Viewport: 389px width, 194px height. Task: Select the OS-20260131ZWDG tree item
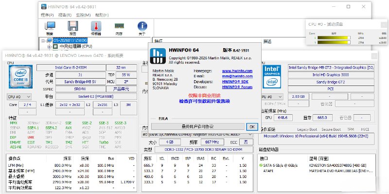click(70, 40)
